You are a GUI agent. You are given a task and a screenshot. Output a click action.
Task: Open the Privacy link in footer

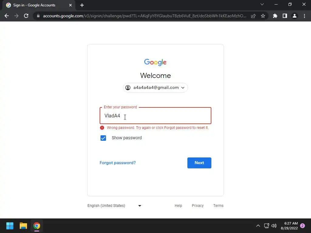[x=197, y=206]
